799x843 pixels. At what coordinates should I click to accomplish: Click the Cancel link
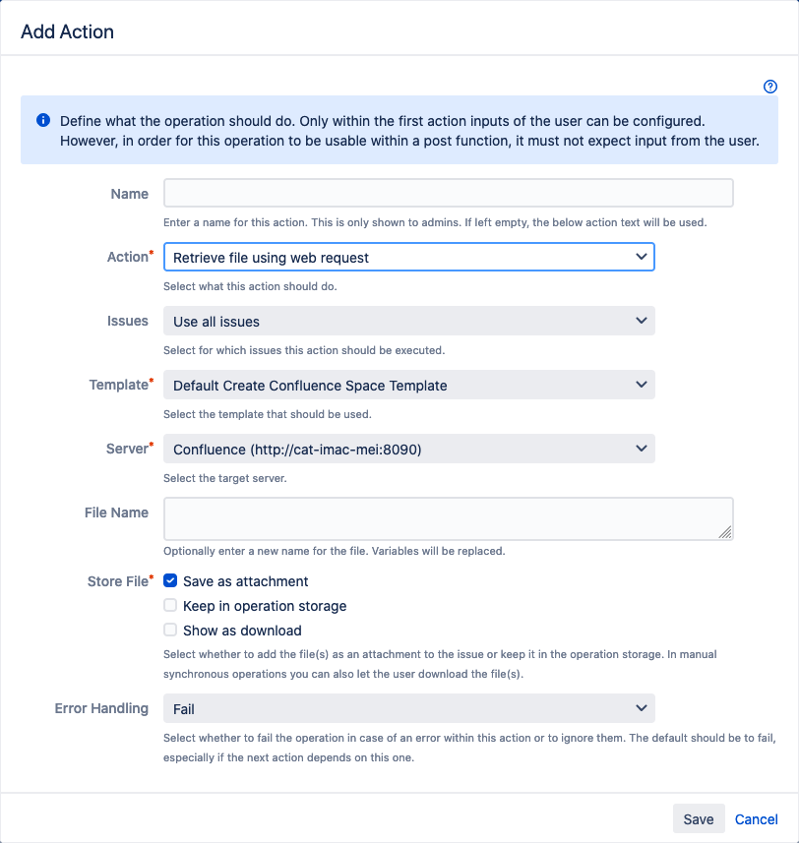tap(757, 819)
